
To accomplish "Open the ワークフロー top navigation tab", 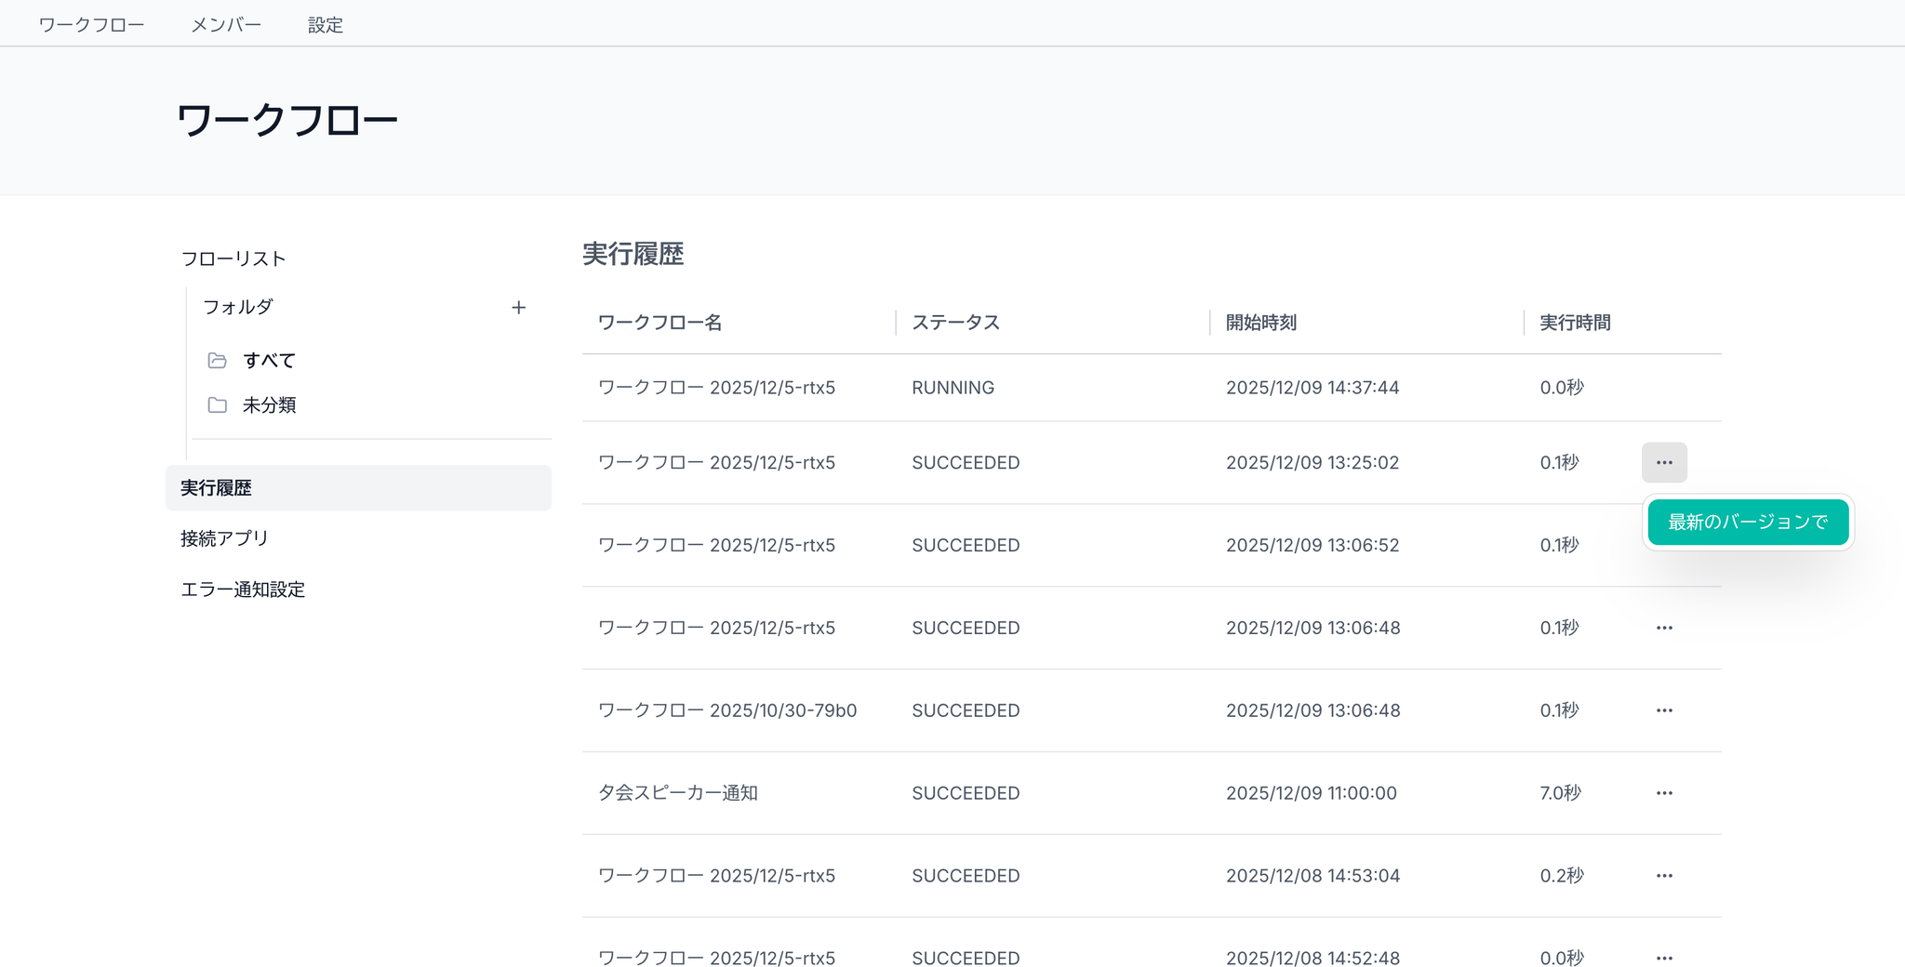I will (91, 25).
